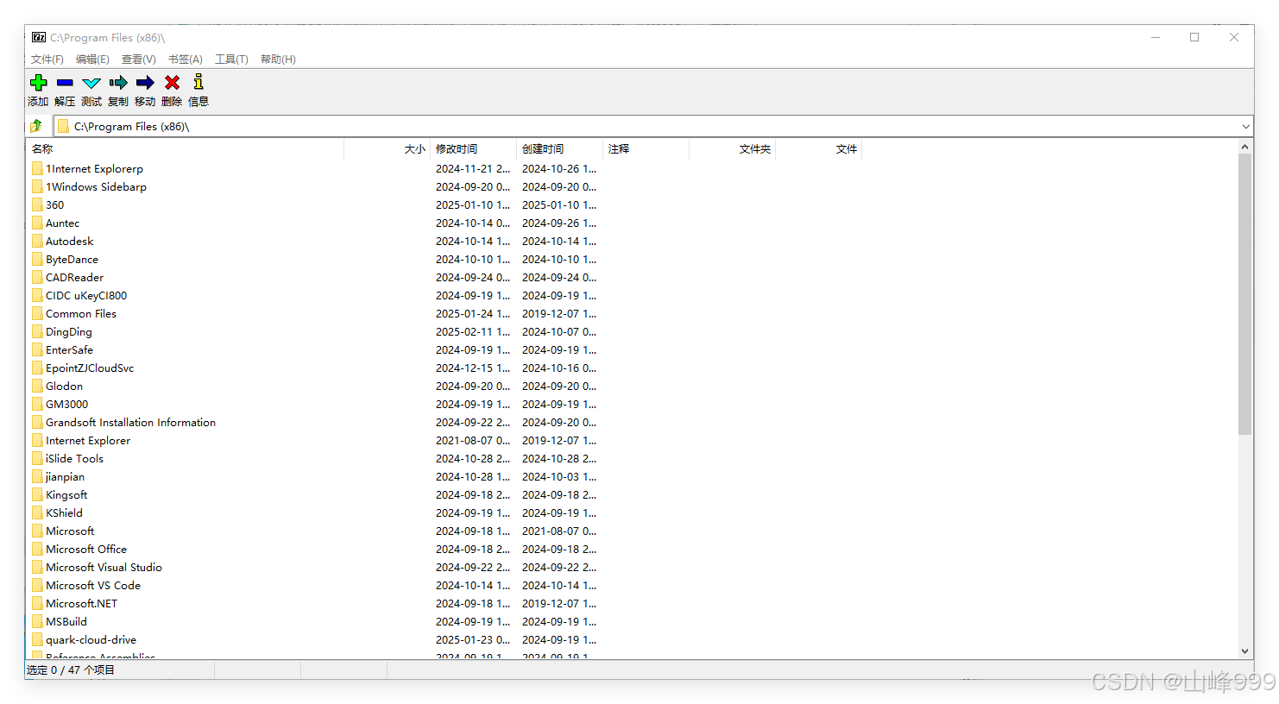This screenshot has height=704, width=1279.
Task: Select the Microsoft.NET folder name
Action: 81,604
